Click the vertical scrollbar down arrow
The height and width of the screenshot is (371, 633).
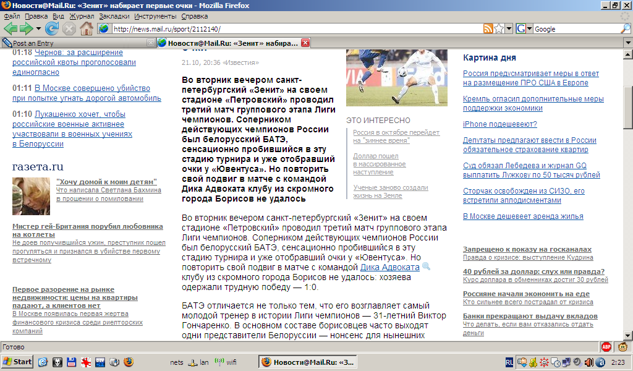[x=628, y=336]
